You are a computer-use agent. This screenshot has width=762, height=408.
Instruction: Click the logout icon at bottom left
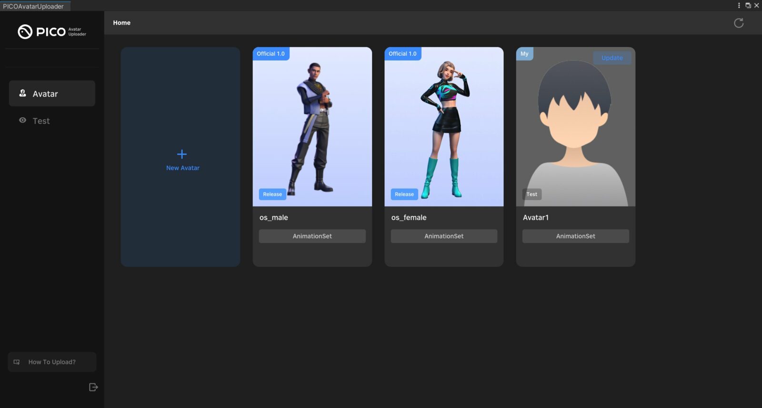click(x=93, y=387)
